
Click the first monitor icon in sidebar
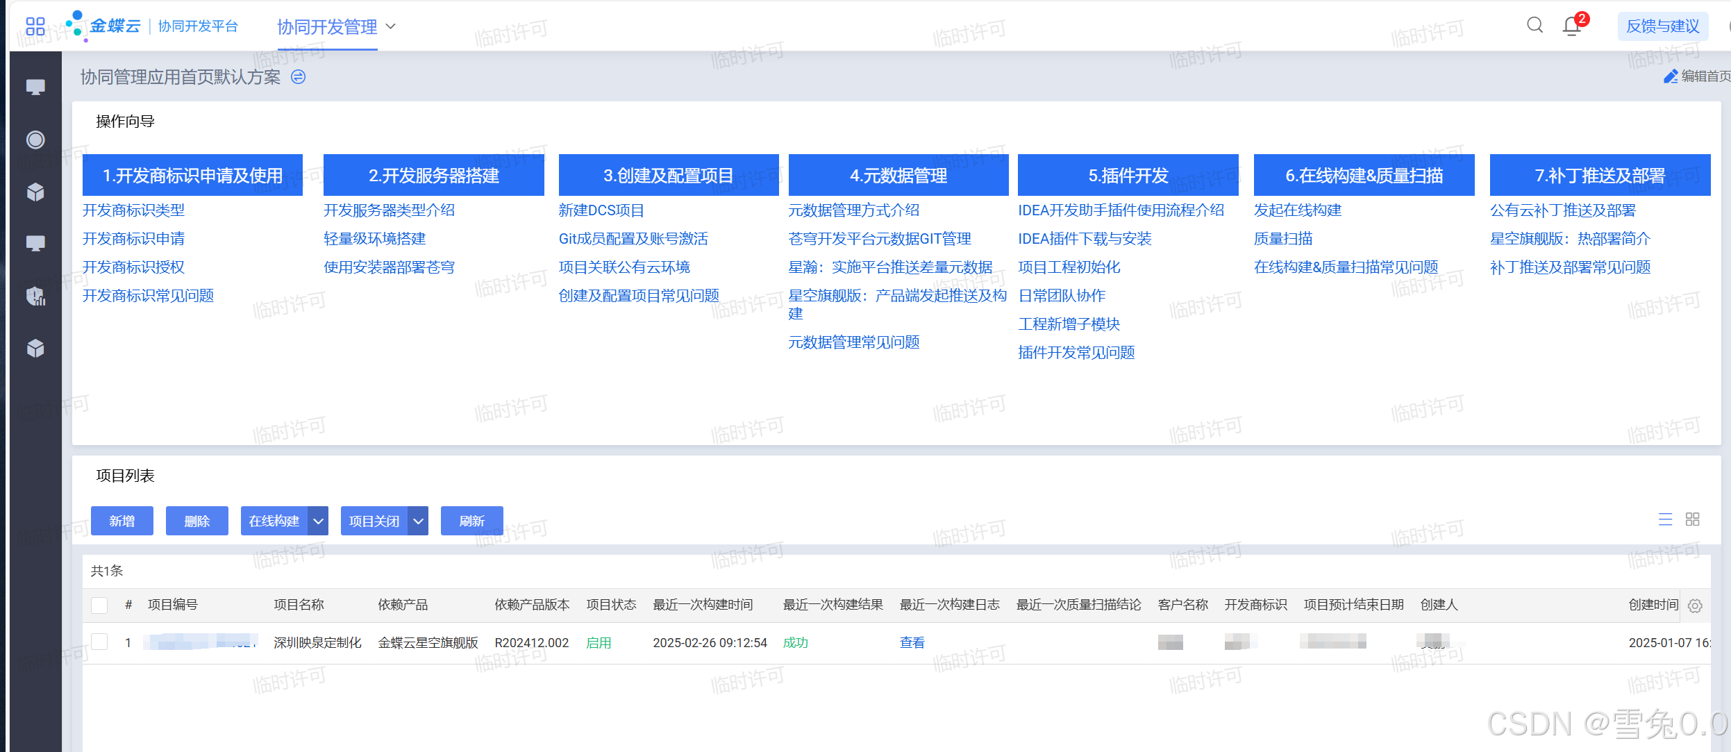point(35,87)
